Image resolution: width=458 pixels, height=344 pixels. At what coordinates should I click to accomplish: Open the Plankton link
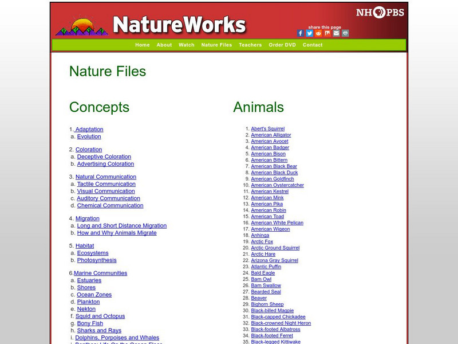pos(88,302)
